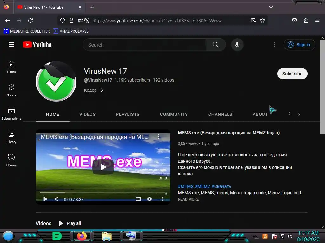Click the small play button in player controls
Screen dimensions: 325x243
tap(45, 199)
